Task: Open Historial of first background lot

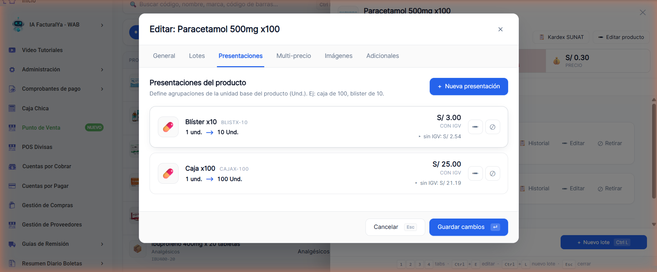Action: (x=534, y=143)
